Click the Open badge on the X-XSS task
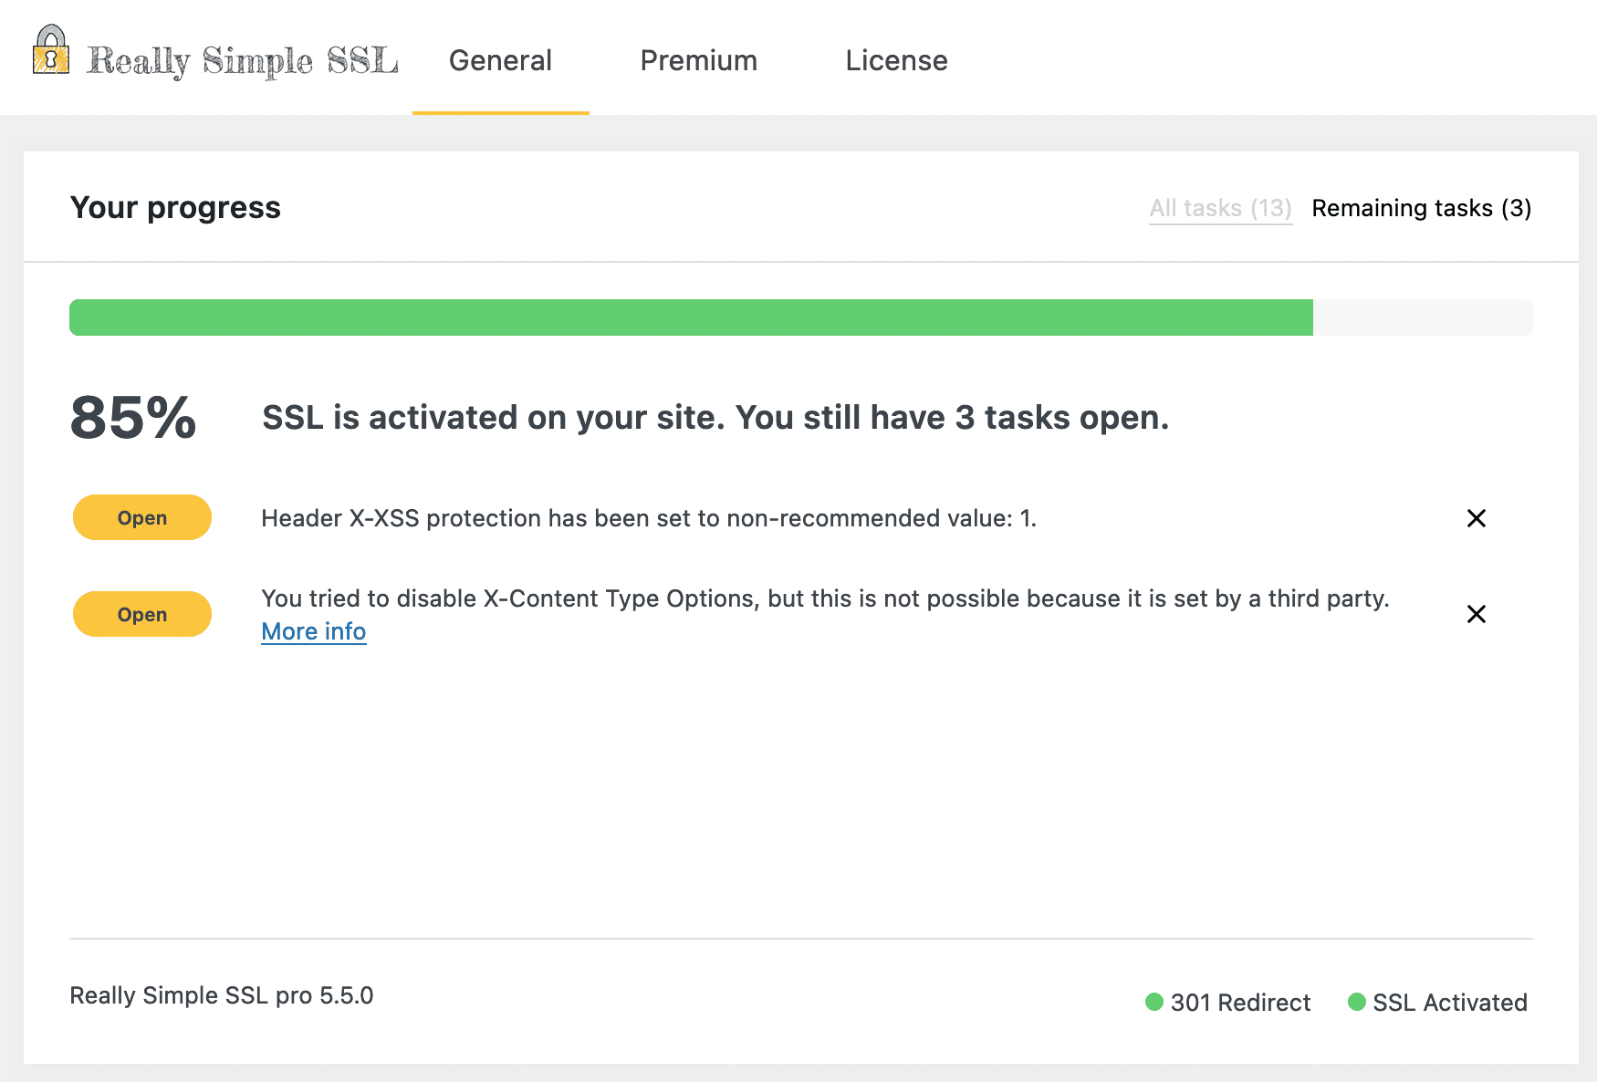 [x=141, y=517]
